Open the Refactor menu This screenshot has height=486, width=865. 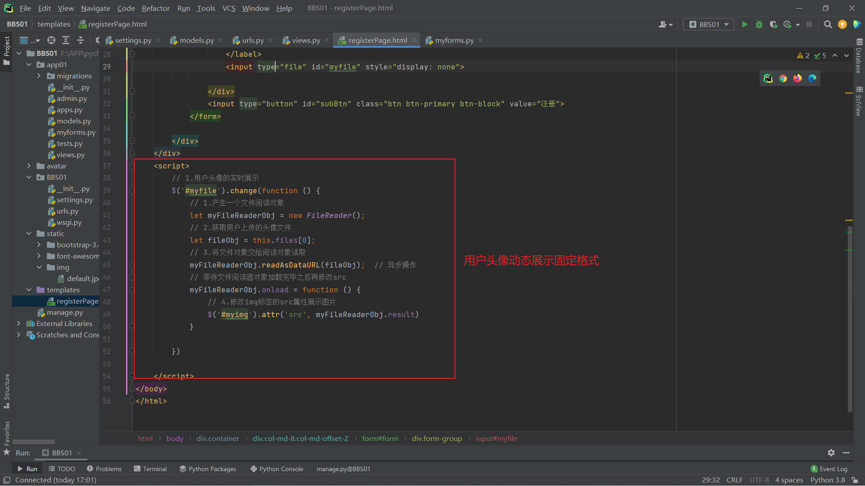[155, 8]
